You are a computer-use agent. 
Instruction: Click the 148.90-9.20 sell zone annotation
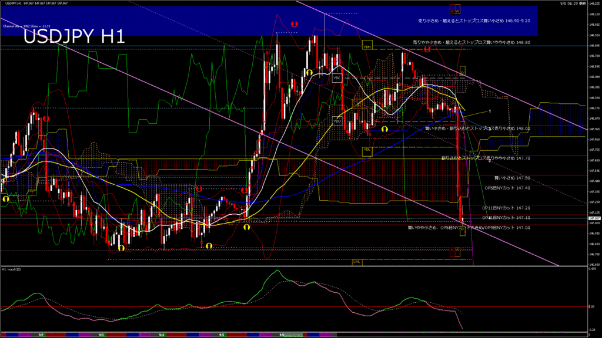tap(474, 21)
